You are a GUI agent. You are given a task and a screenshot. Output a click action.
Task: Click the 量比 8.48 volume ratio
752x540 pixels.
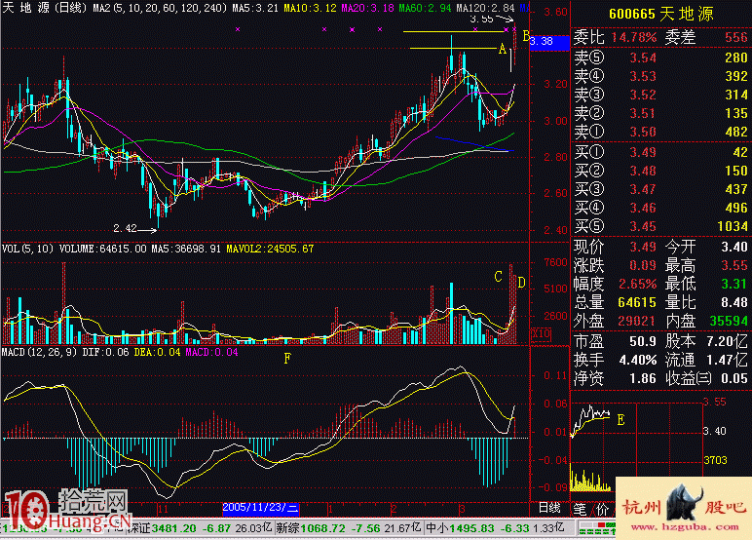(733, 302)
